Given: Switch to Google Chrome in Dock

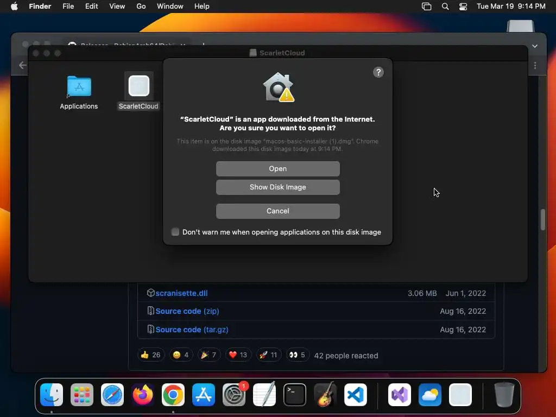Looking at the screenshot, I should [x=173, y=395].
